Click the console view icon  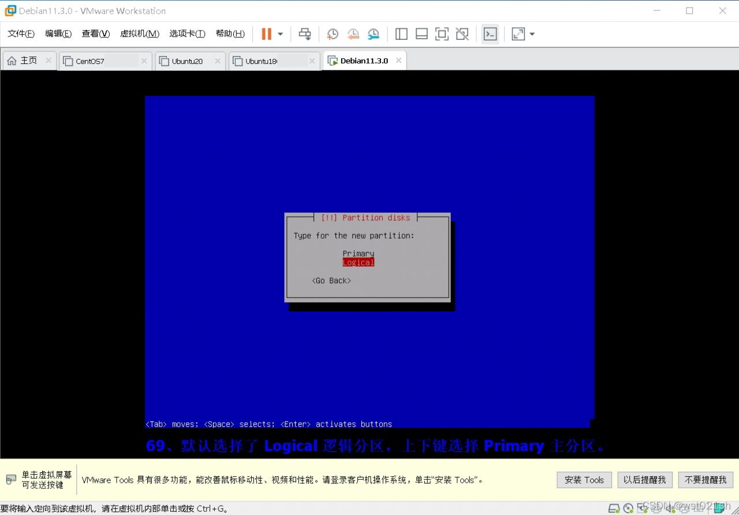coord(490,34)
